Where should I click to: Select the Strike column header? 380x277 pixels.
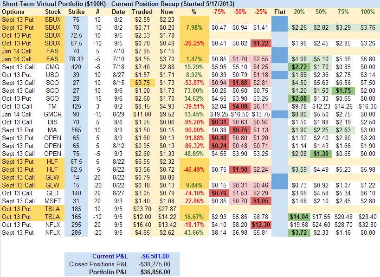(x=76, y=12)
